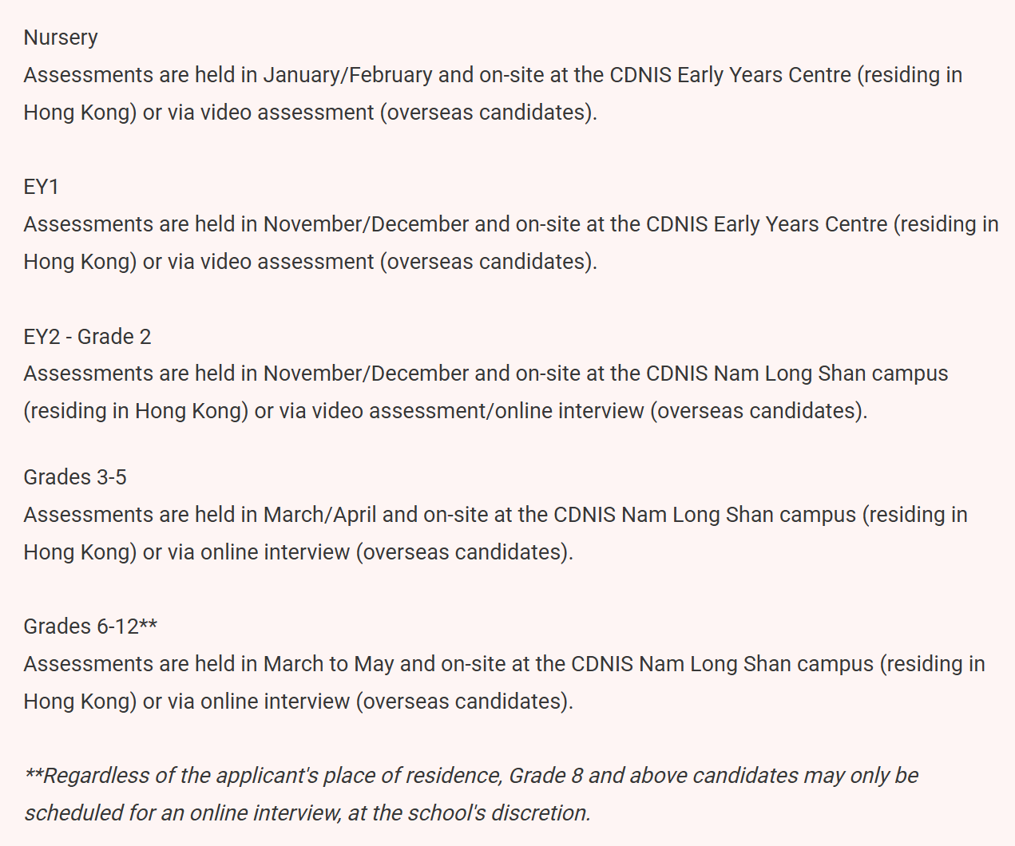Click the Nursery section heading

pyautogui.click(x=61, y=38)
